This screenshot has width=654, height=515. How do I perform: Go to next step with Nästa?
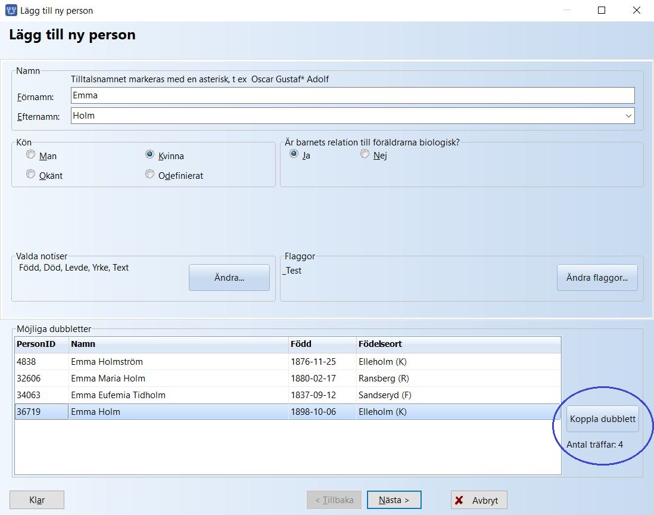(394, 500)
